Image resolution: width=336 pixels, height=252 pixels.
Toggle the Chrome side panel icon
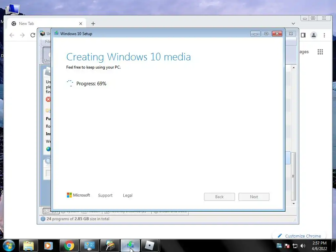click(x=303, y=35)
